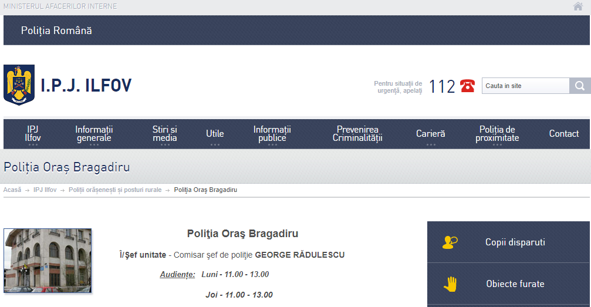Screen dimensions: 591x307
Task: Click the I.P.J. ILFOV title text
Action: [86, 86]
